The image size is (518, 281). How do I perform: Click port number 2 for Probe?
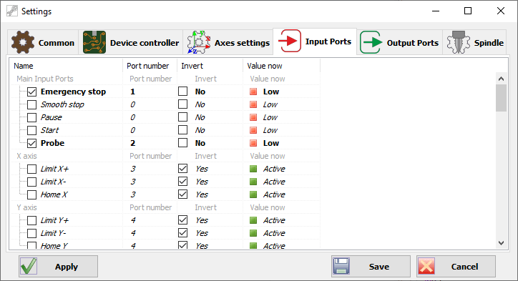[x=133, y=143]
